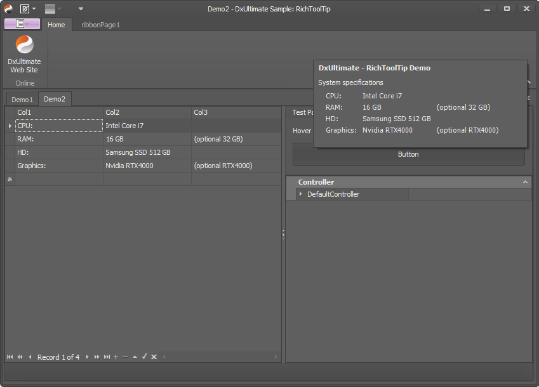Switch to the ribbonPage1 ribbon tab
The image size is (539, 387).
coord(100,25)
